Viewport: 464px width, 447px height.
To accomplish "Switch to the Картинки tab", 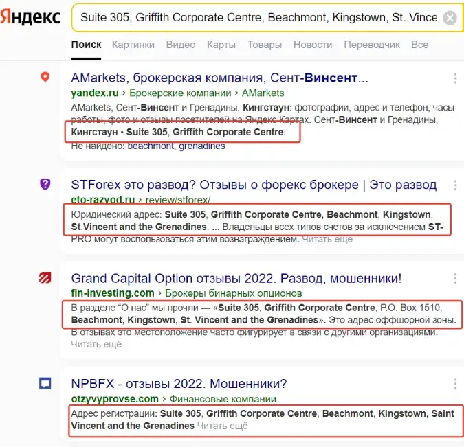I will (x=133, y=45).
